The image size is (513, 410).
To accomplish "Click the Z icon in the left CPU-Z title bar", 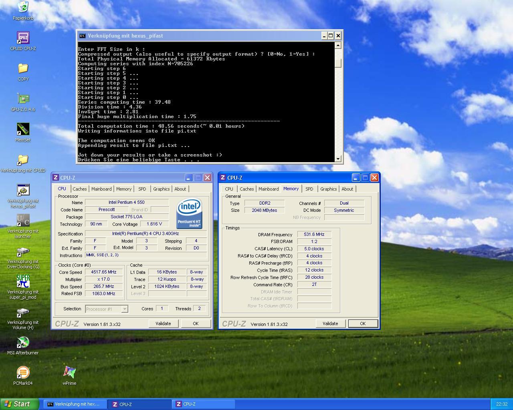I will pos(56,178).
